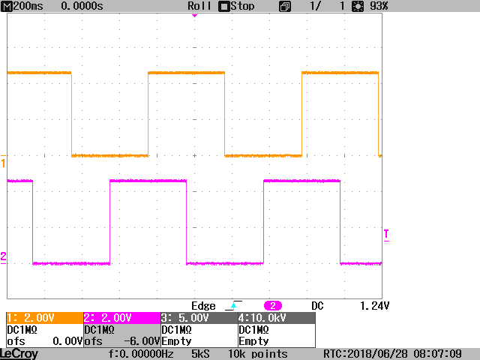
Task: Click the f:0.00000Hz frequency readout
Action: [141, 354]
